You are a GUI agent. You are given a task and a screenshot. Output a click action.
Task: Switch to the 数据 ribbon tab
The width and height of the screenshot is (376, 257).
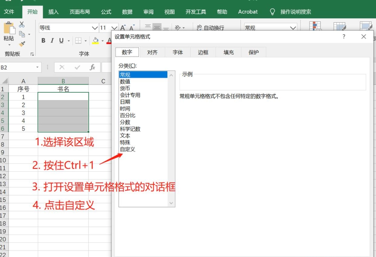point(127,12)
